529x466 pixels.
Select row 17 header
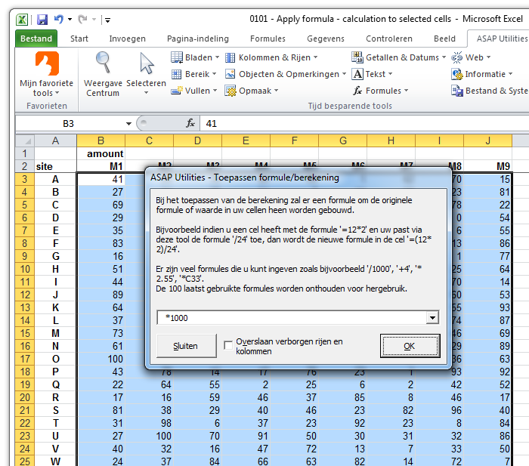tap(25, 359)
